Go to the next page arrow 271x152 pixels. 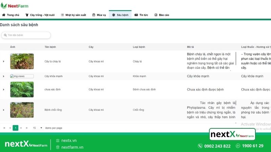point(21,128)
